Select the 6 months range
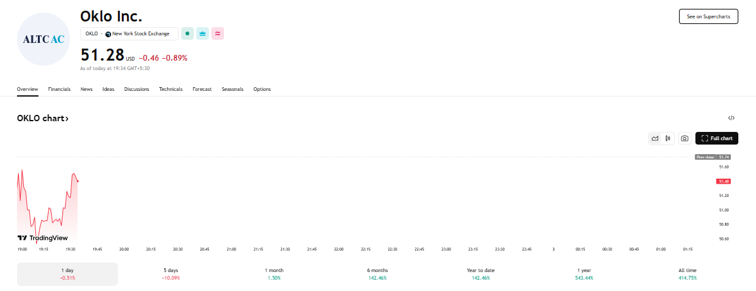The height and width of the screenshot is (291, 756). pos(377,274)
